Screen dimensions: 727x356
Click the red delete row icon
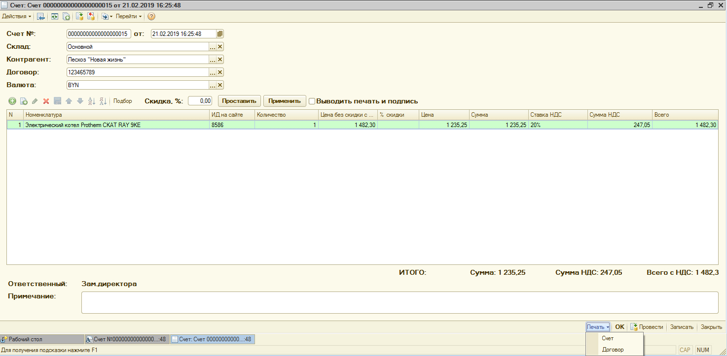46,101
